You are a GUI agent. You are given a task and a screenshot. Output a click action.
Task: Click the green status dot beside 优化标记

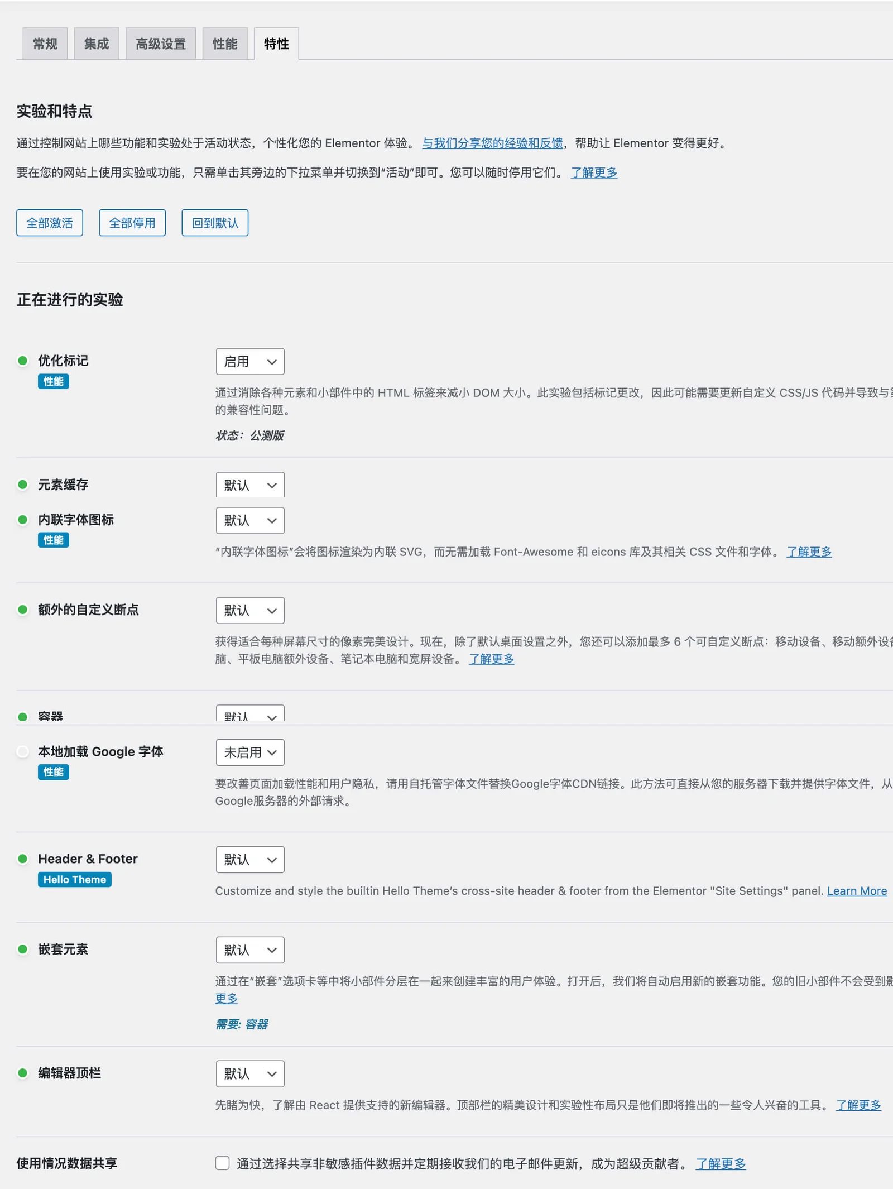pos(22,361)
